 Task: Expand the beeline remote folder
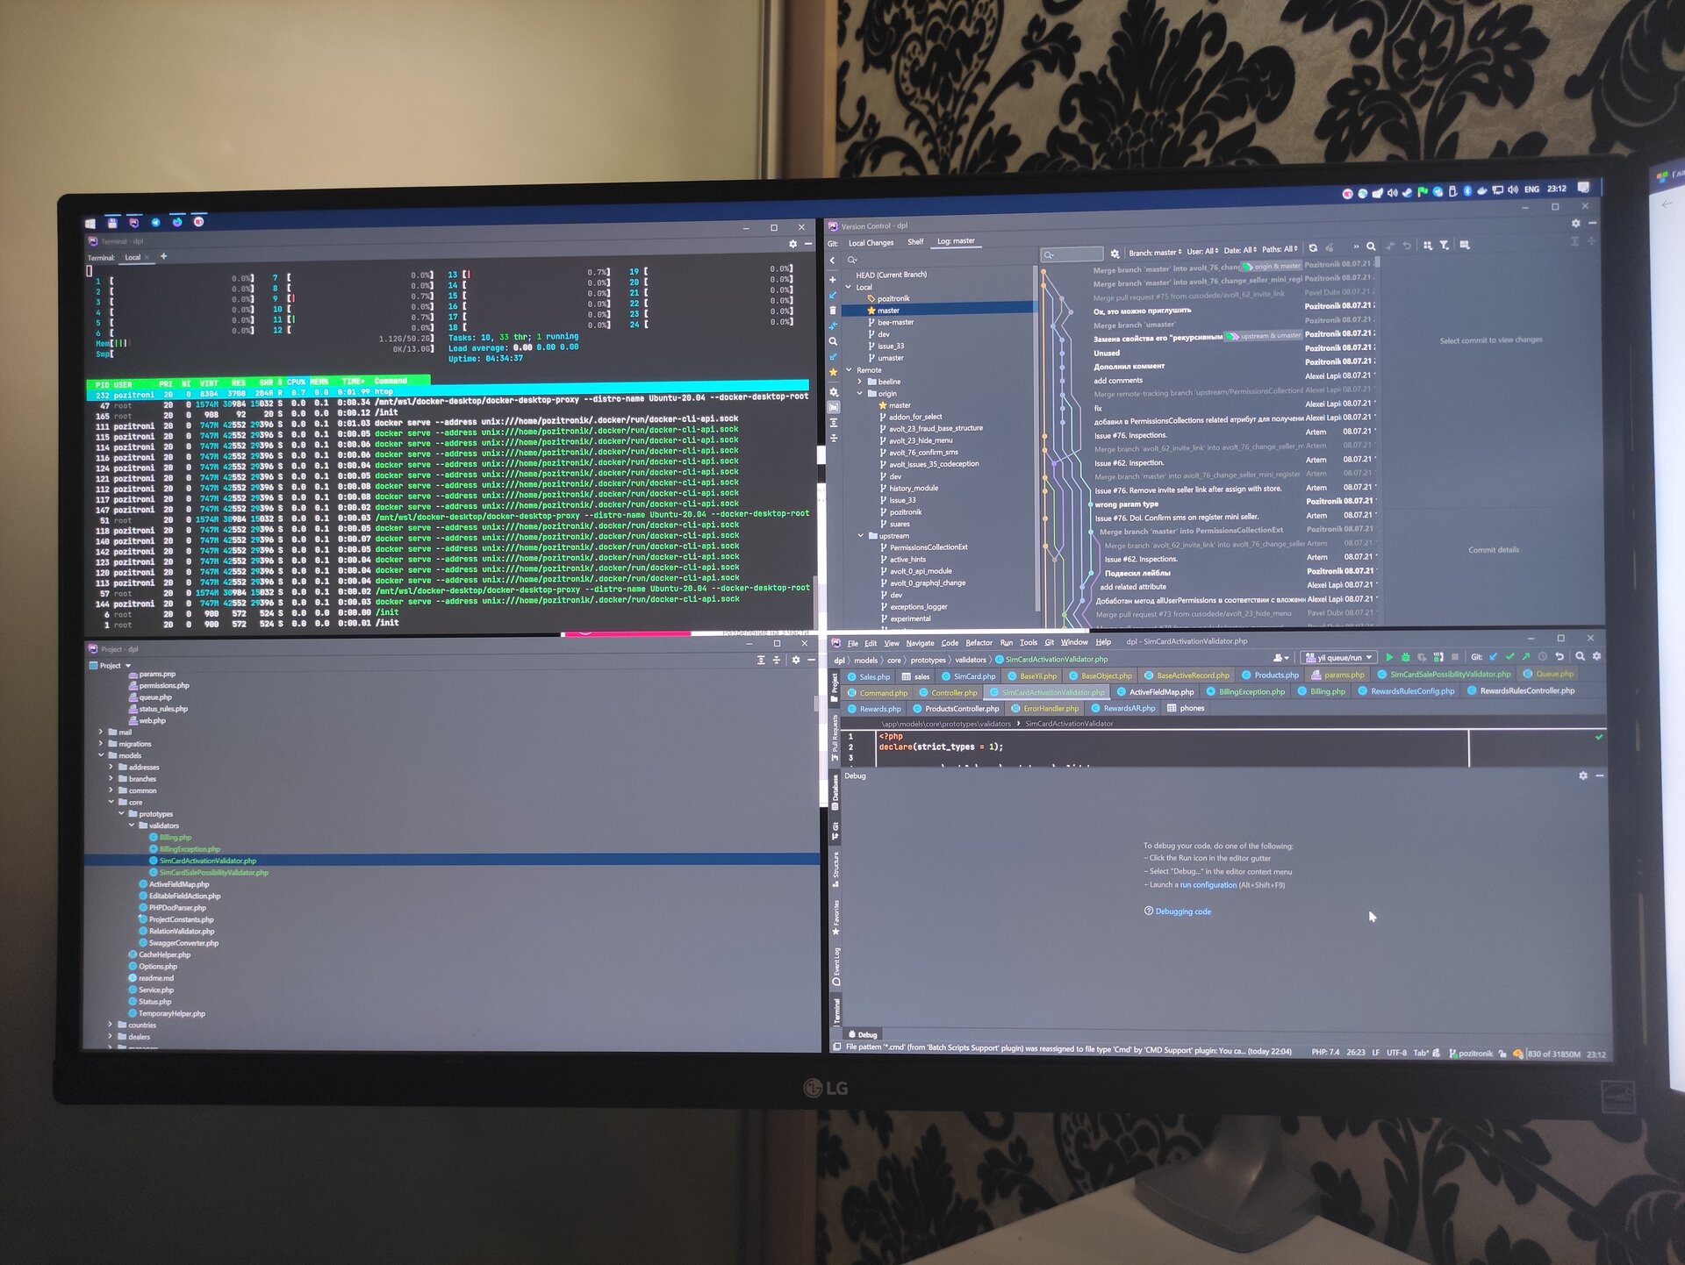point(860,382)
